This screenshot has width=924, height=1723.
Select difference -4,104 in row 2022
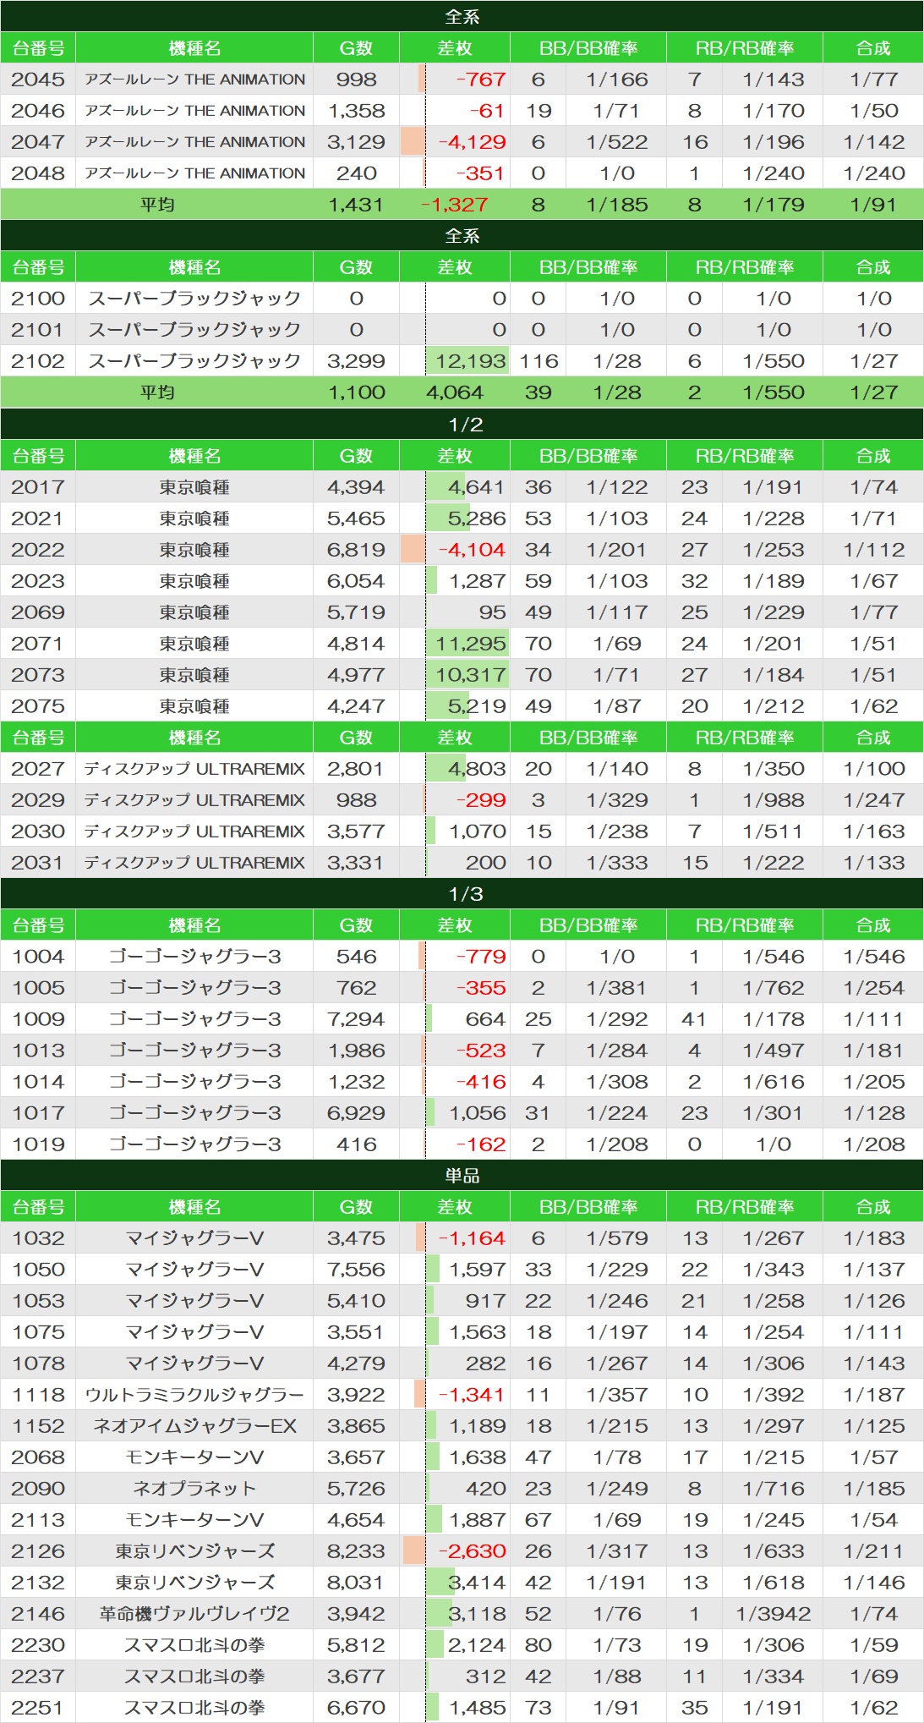click(x=472, y=550)
